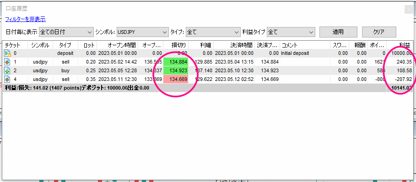Click the red stop-loss cell 134.669
The height and width of the screenshot is (182, 416).
(176, 79)
